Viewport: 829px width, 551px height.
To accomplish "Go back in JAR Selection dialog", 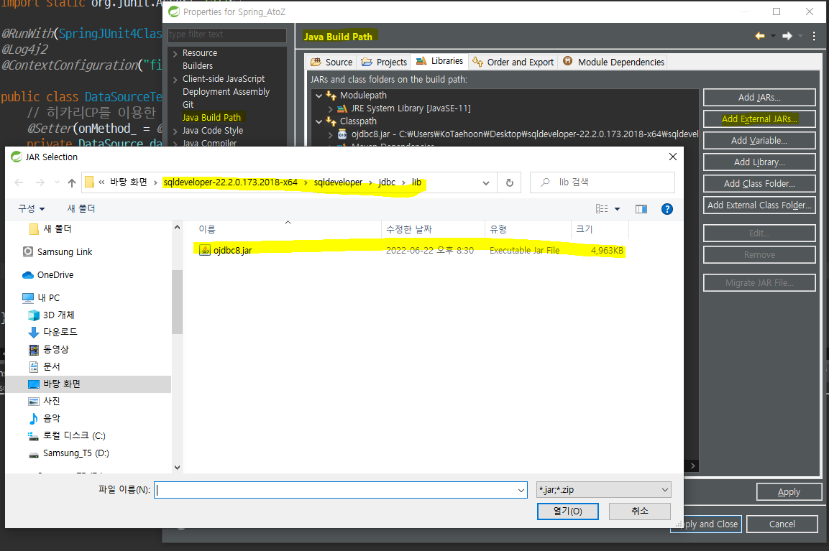I will (x=19, y=182).
